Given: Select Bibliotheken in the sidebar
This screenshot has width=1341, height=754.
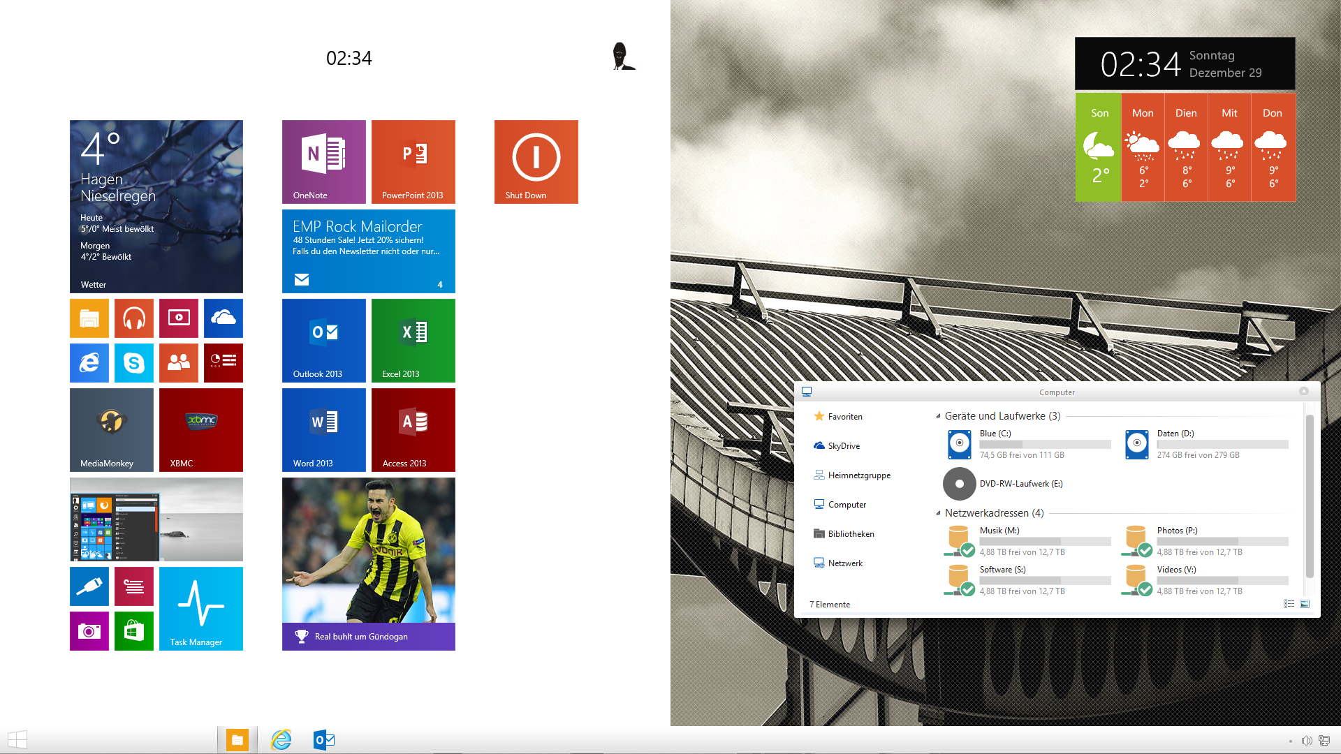Looking at the screenshot, I should (x=844, y=533).
